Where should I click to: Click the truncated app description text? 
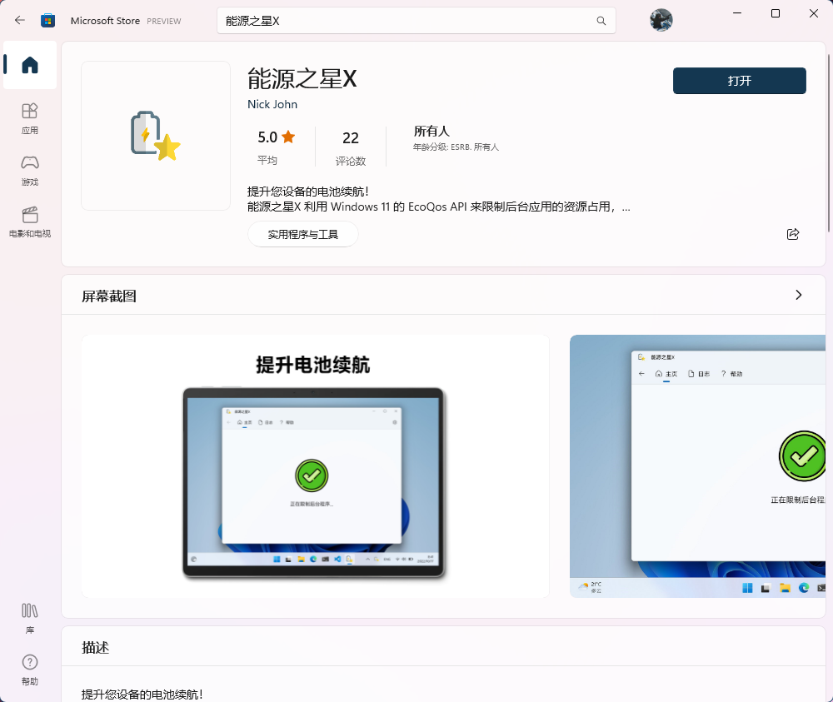point(438,199)
